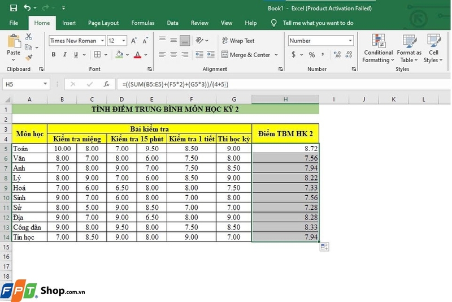This screenshot has height=302, width=452.
Task: Toggle Wrap Text on
Action: point(237,41)
